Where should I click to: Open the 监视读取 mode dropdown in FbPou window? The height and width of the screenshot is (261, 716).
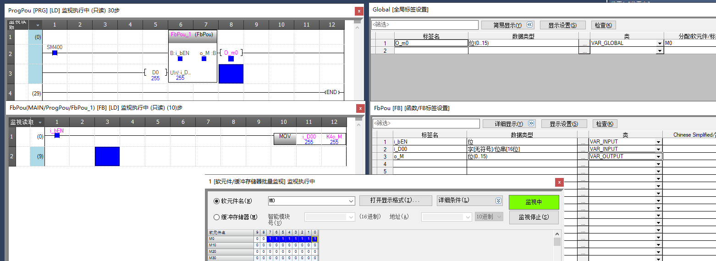[x=40, y=122]
